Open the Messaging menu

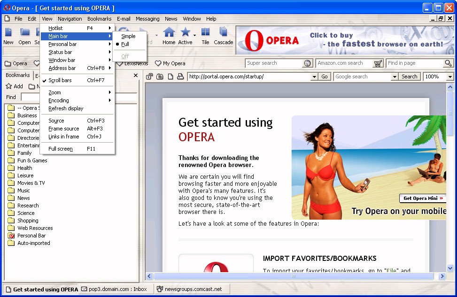(147, 19)
